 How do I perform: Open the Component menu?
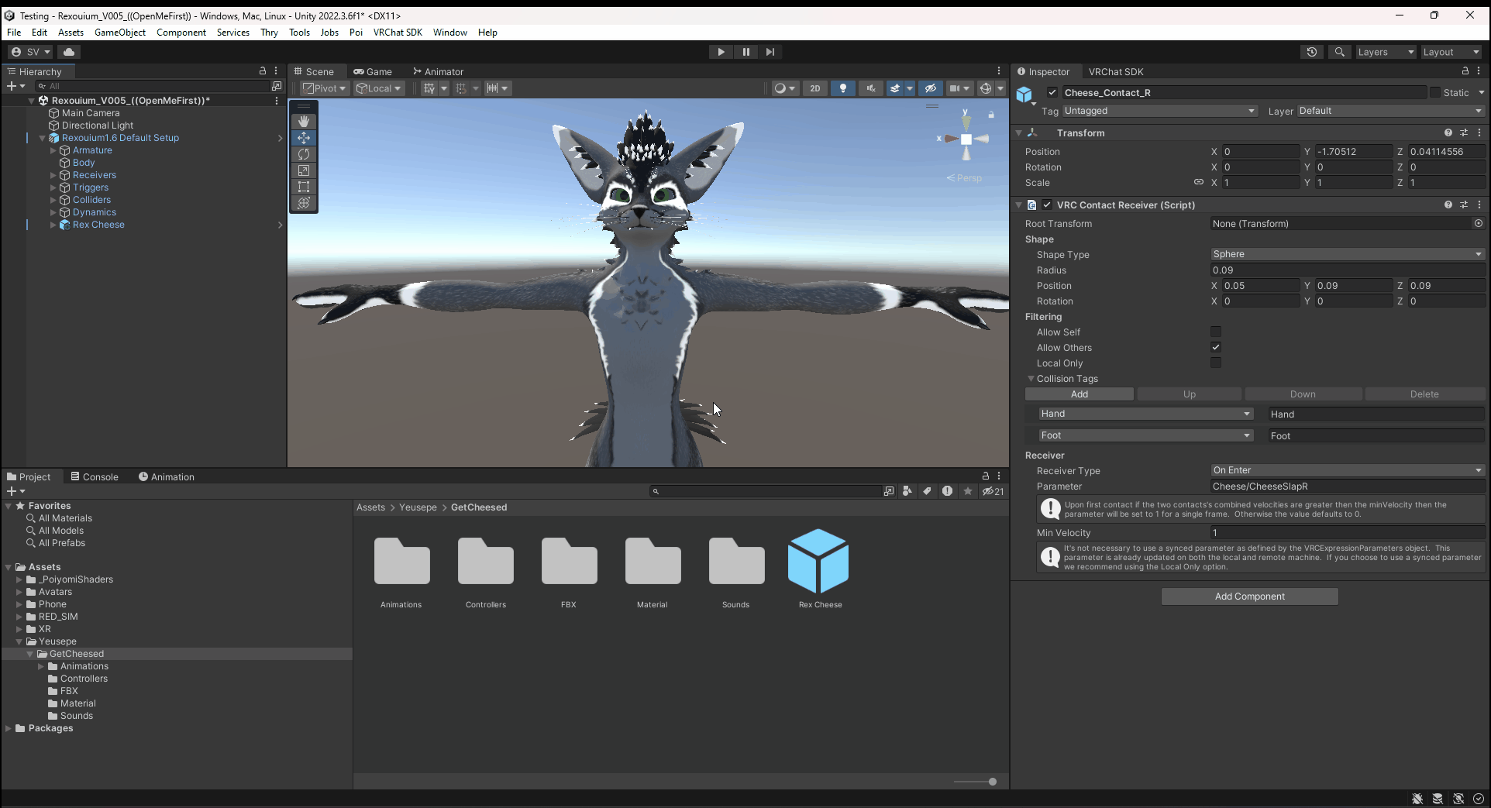click(181, 33)
